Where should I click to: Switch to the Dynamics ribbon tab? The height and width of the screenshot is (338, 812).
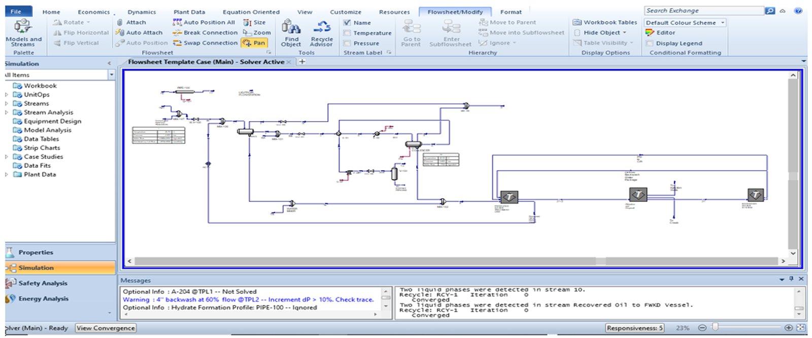pyautogui.click(x=142, y=12)
